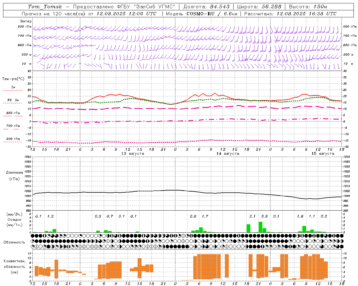358x286 pixels.
Task: Click the 'Облачность' panel label
Action: click(x=14, y=242)
